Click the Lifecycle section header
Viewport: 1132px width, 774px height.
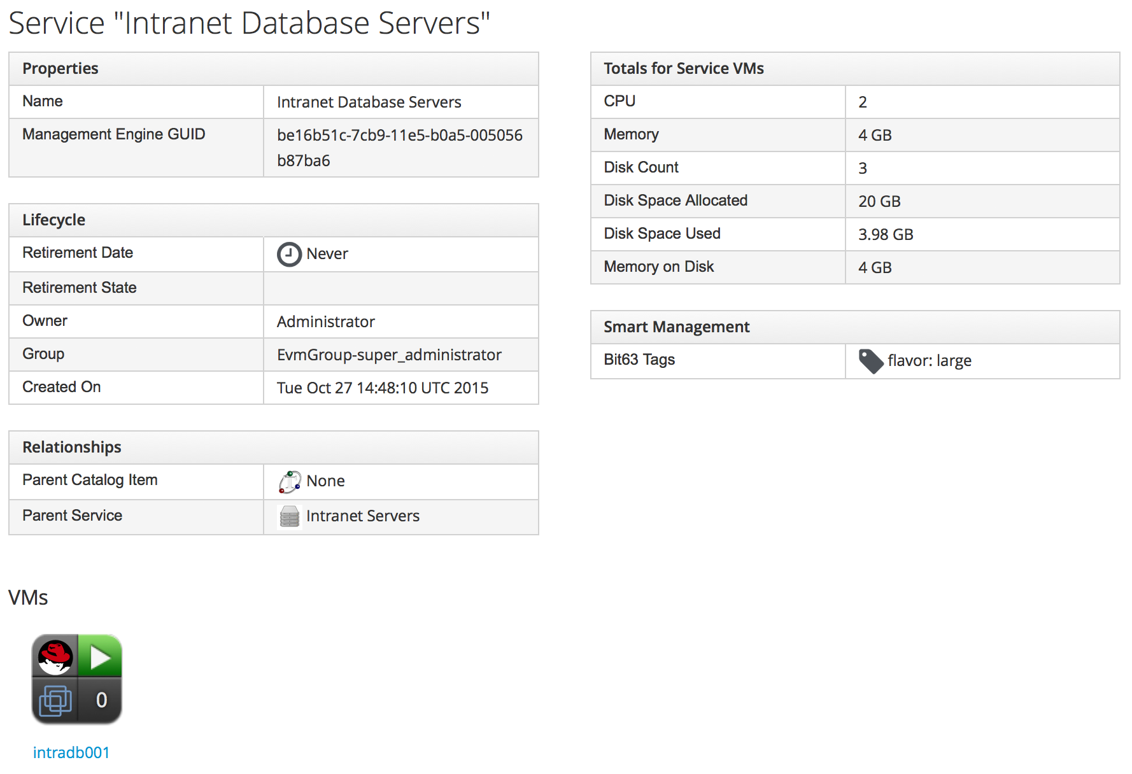54,220
